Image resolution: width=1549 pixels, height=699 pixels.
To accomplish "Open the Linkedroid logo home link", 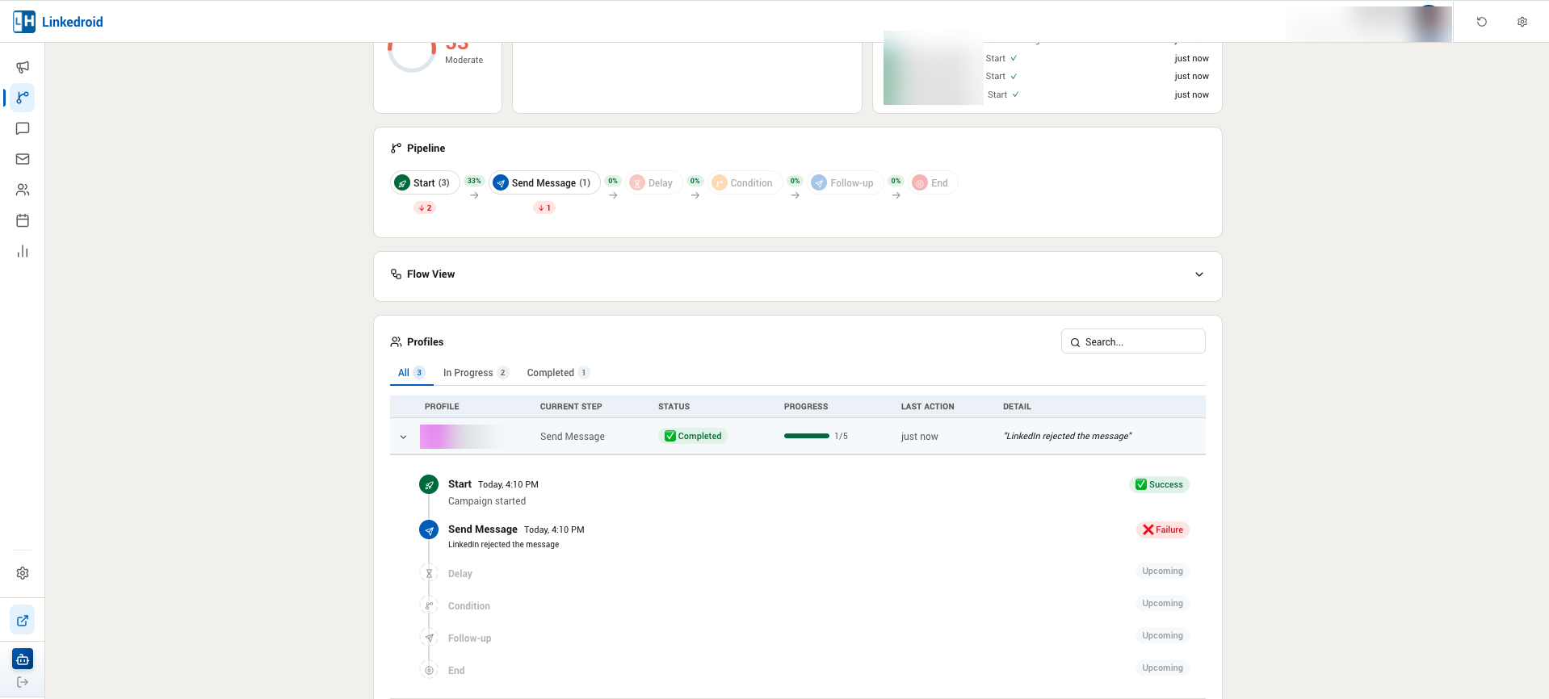I will coord(58,22).
